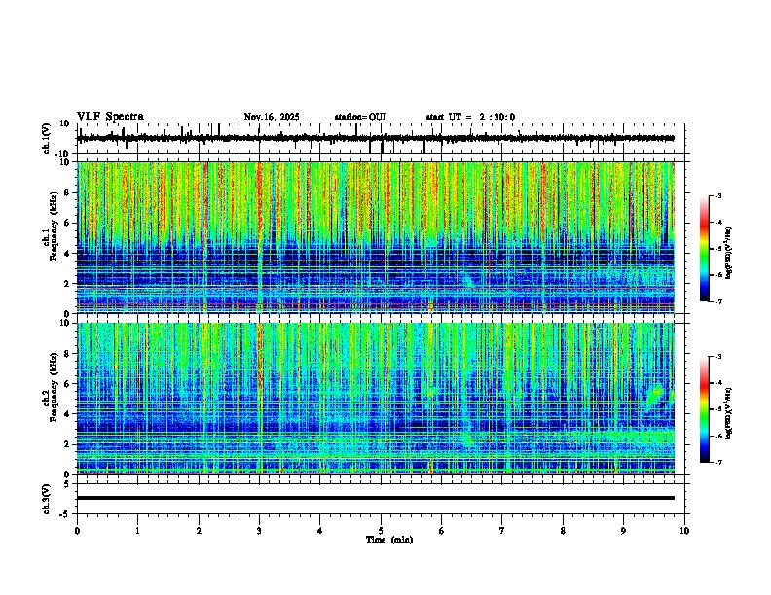The image size is (771, 595).
Task: Click the green chirp near 9.5 min in ch.2 spectrogram
Action: pyautogui.click(x=654, y=395)
